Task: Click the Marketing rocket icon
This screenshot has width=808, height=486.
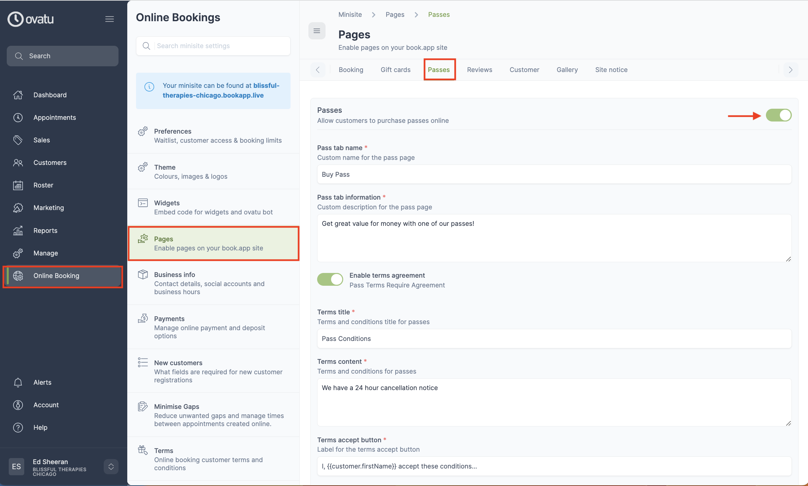Action: point(18,208)
